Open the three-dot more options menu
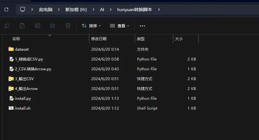259x140 pixels. click(x=142, y=26)
